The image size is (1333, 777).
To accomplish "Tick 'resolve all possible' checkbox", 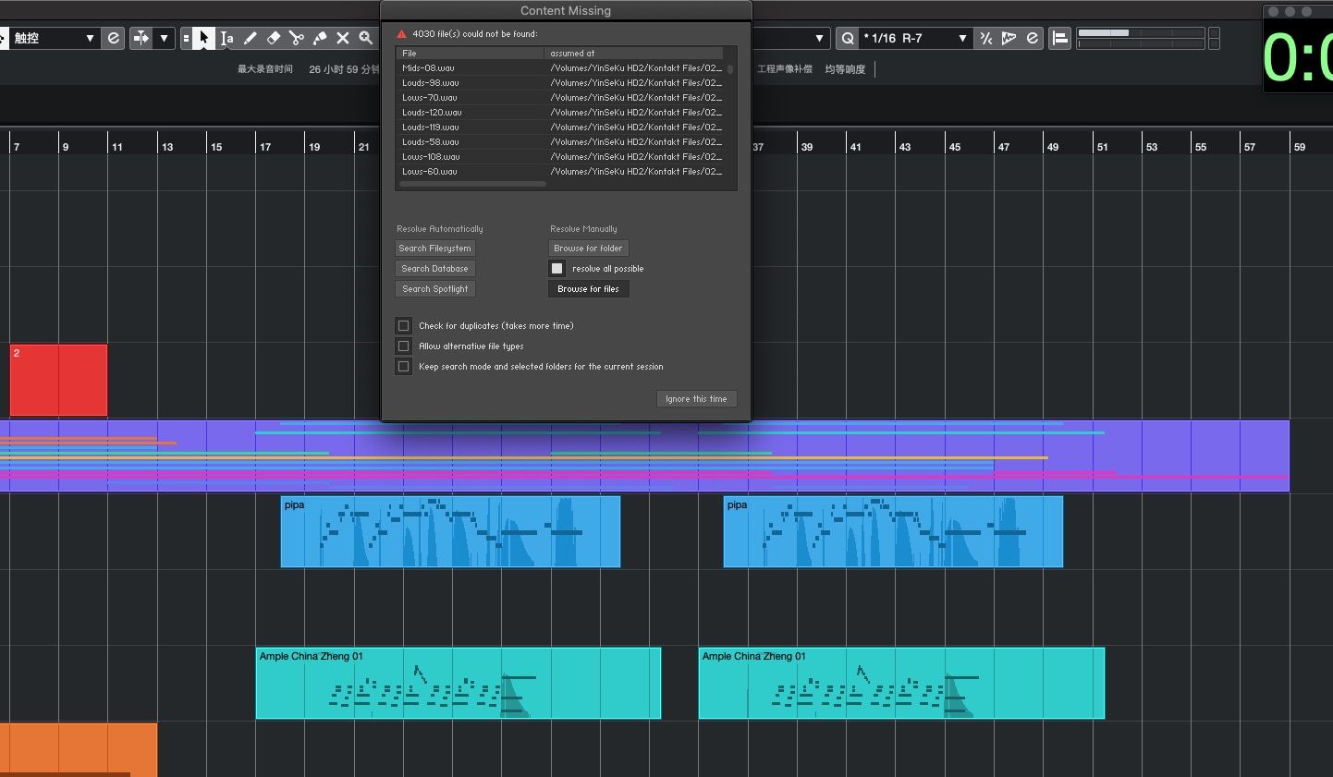I will 556,268.
